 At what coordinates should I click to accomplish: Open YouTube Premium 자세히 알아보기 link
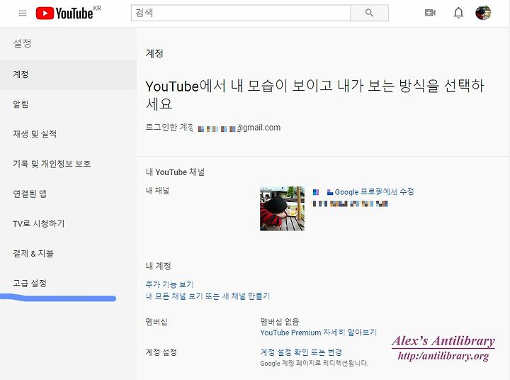(319, 332)
